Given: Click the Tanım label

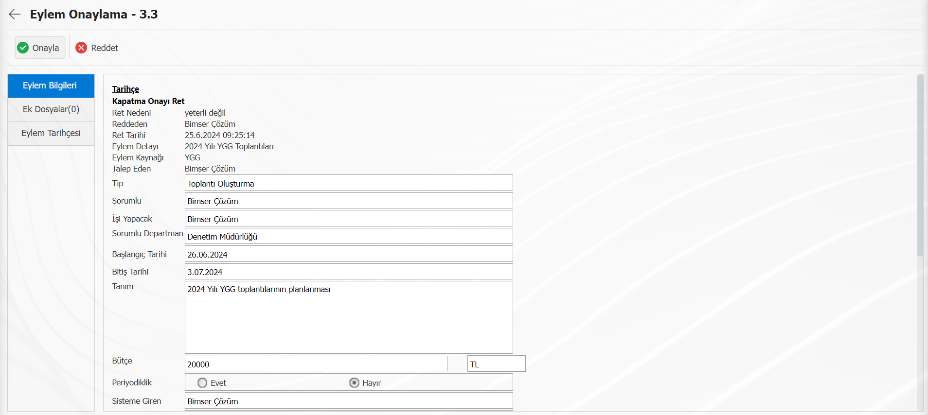Looking at the screenshot, I should [123, 286].
